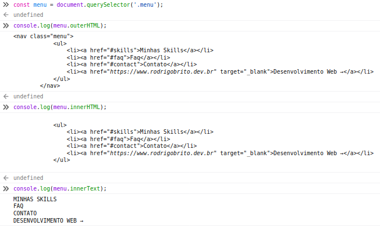Click the return arrow after the innerHTML output
380x226 pixels.
[x=5, y=178]
